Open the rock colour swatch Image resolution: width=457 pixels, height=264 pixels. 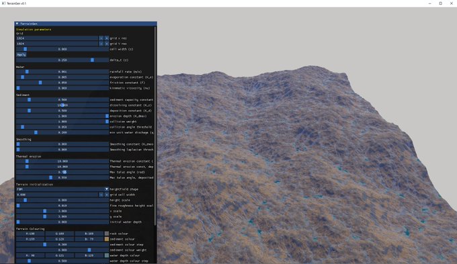coord(107,234)
